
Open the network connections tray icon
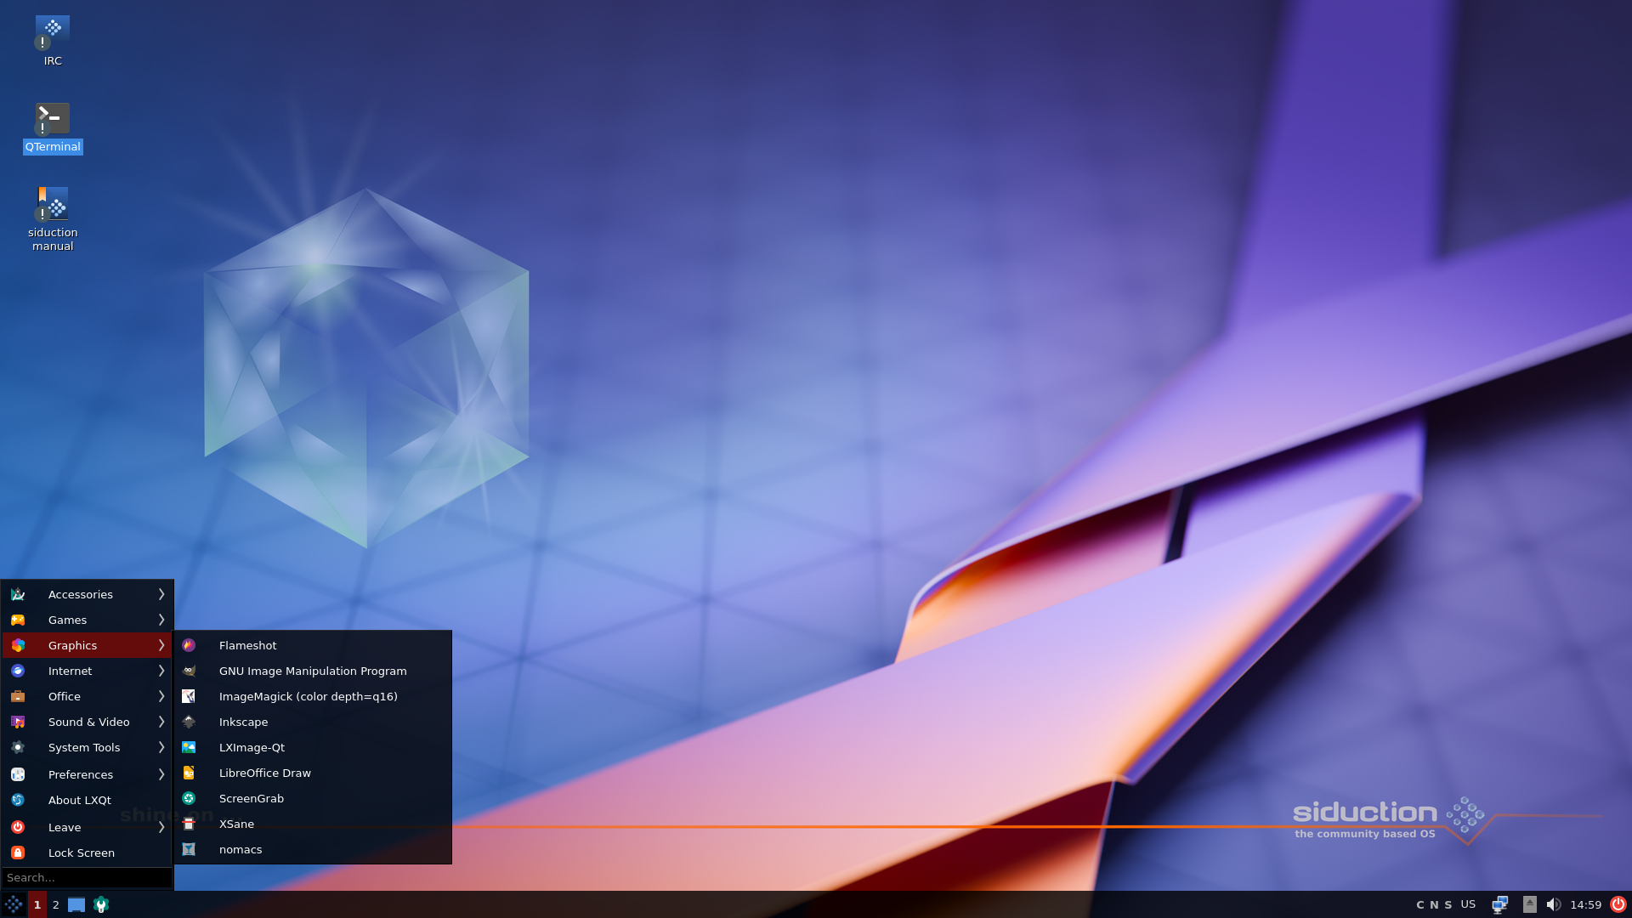(x=1500, y=904)
